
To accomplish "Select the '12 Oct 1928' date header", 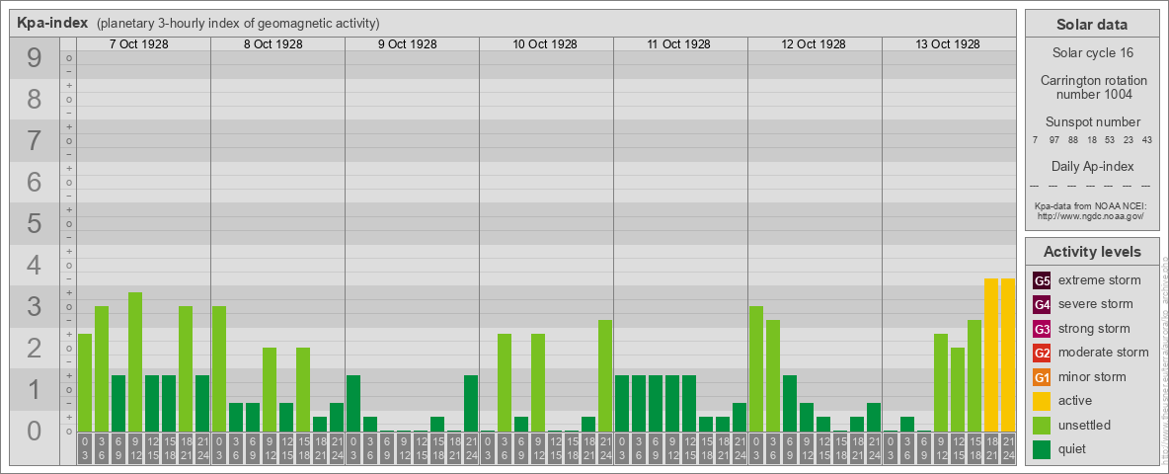I will coord(814,44).
